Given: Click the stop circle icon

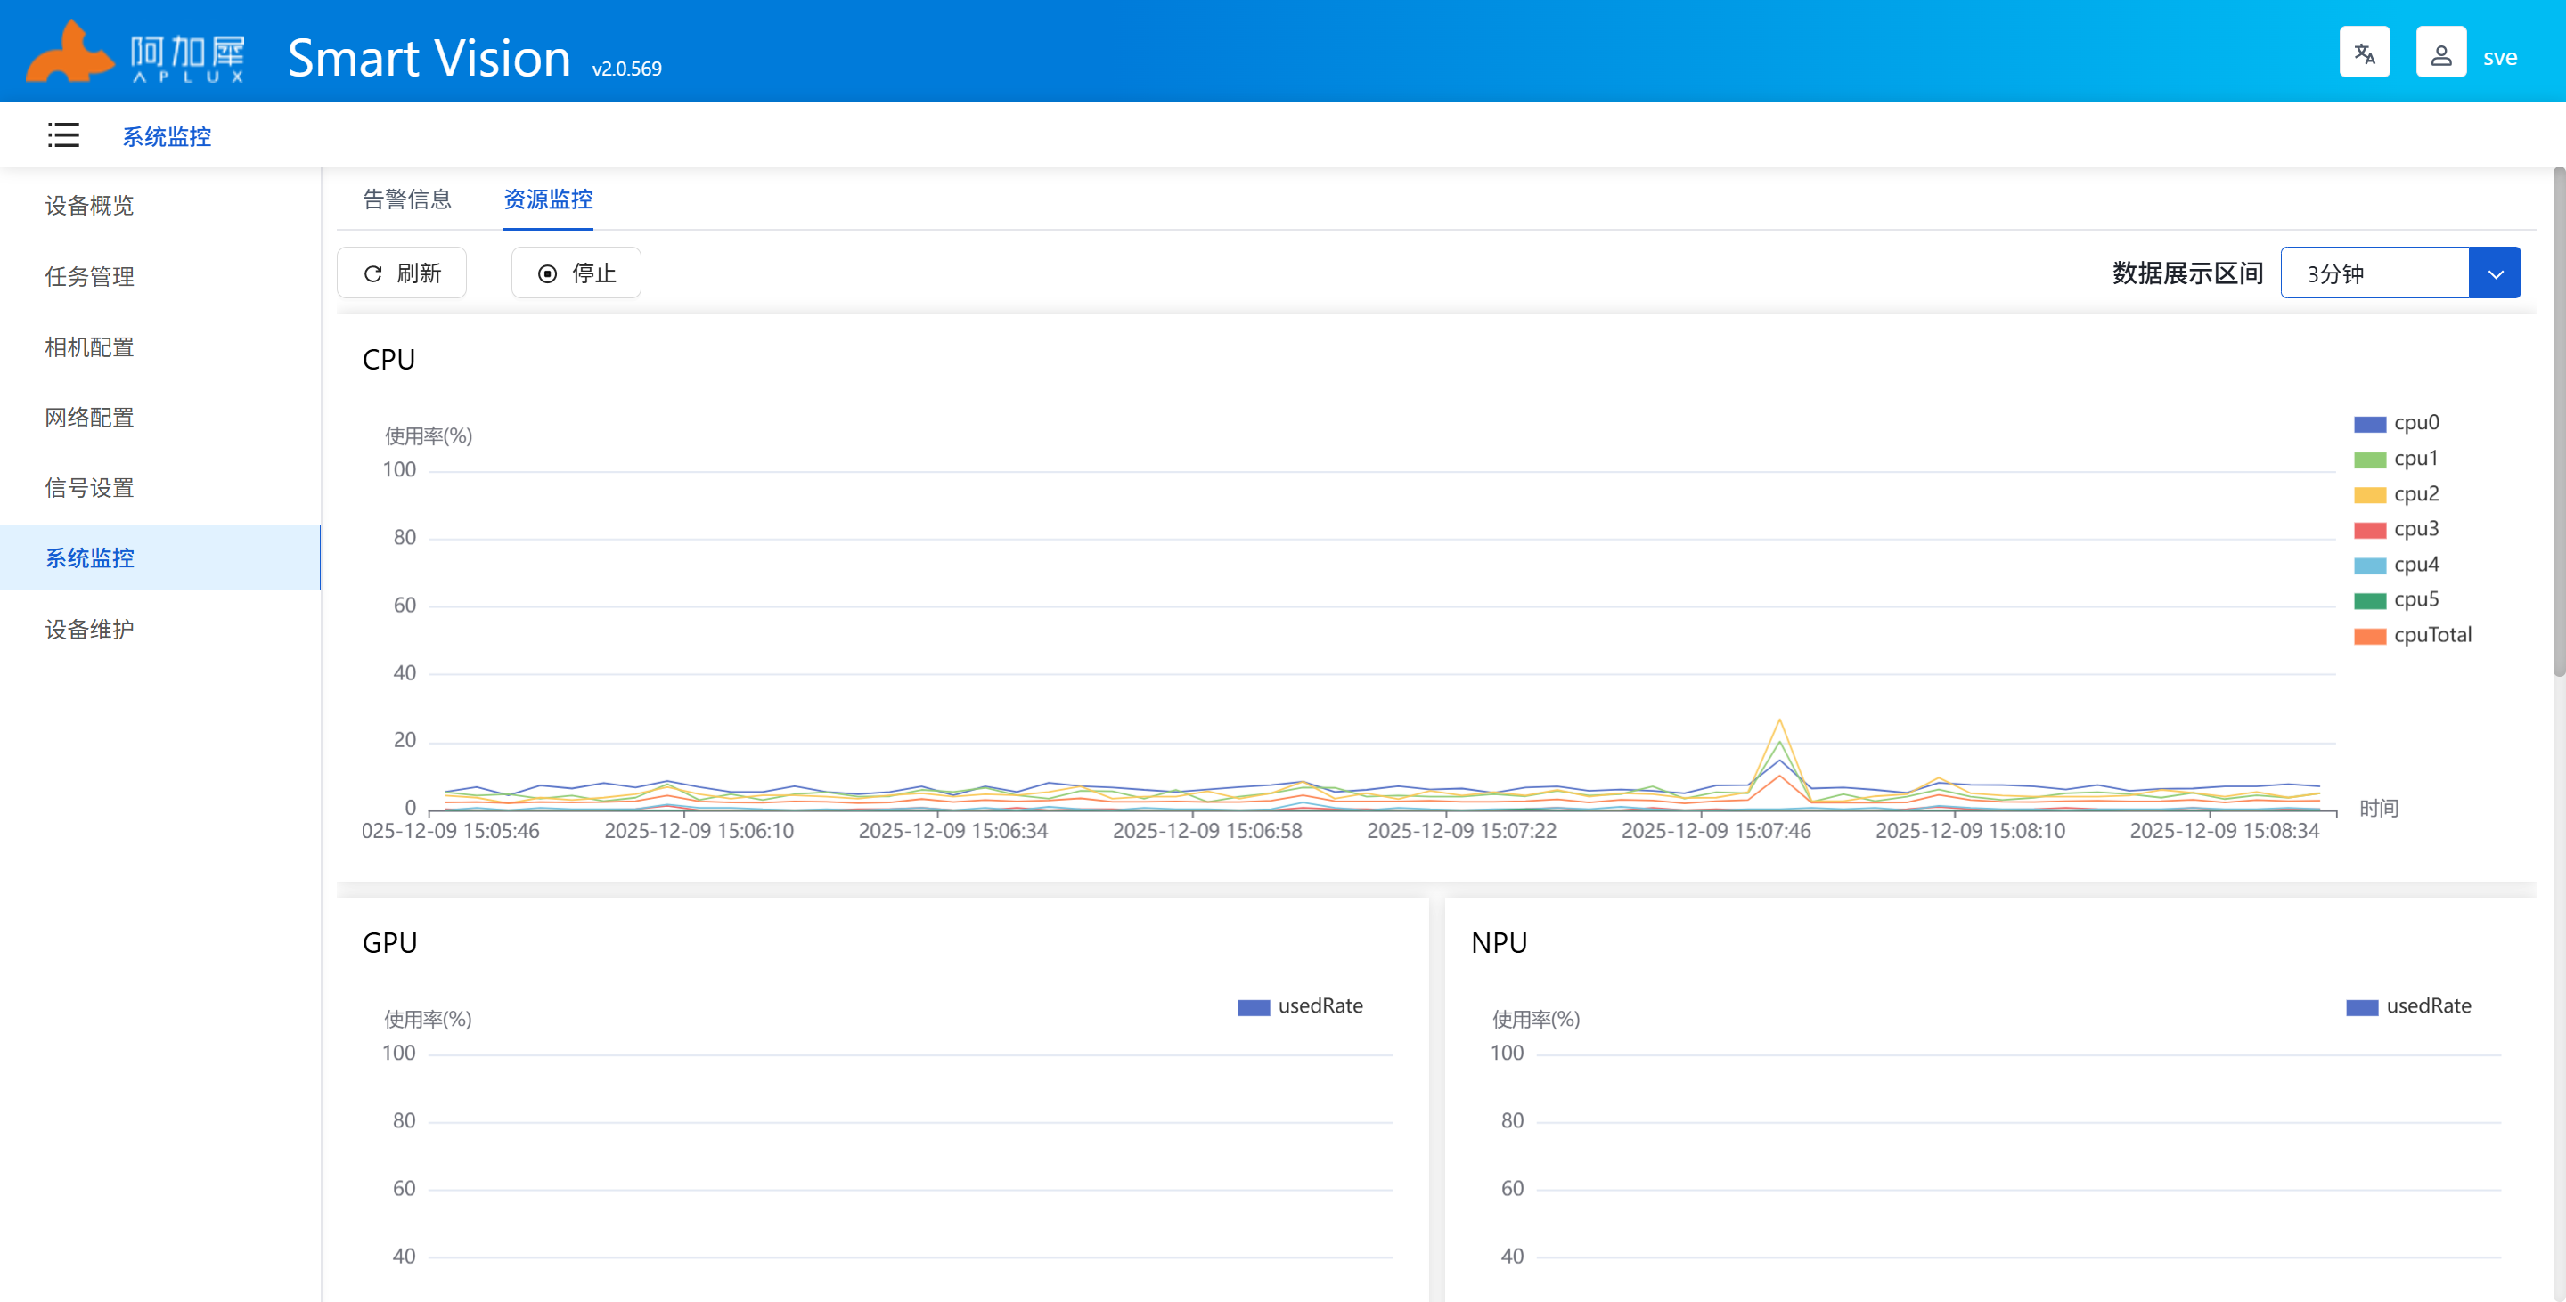Looking at the screenshot, I should pos(547,273).
